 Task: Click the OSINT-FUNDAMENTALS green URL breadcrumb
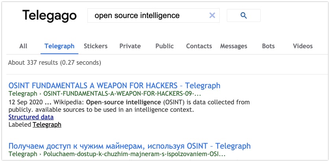122,94
